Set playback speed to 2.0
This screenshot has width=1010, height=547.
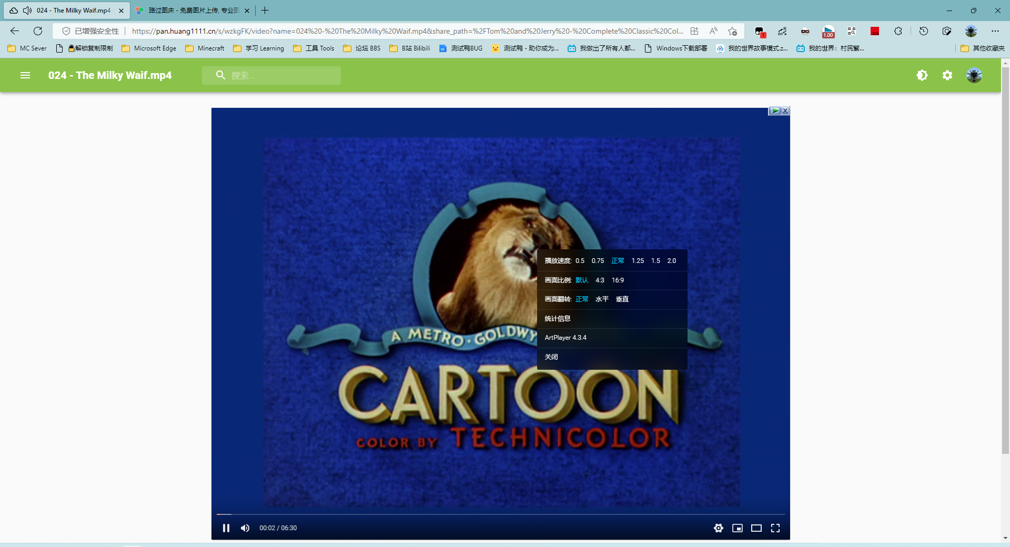672,261
